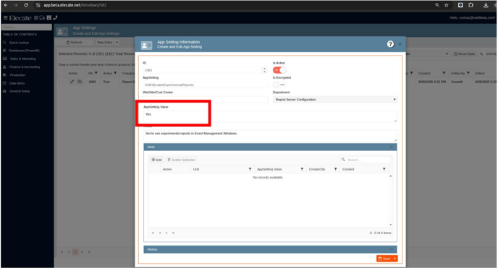Viewport: 498px width, 271px height.
Task: Click Refresh in App Settings toolbar
Action: click(x=75, y=42)
